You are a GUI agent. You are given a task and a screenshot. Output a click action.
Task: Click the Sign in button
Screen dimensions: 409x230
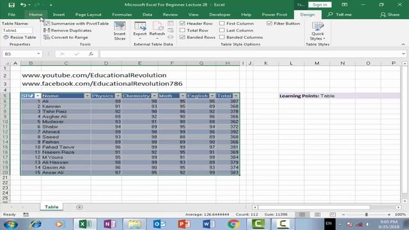320,4
